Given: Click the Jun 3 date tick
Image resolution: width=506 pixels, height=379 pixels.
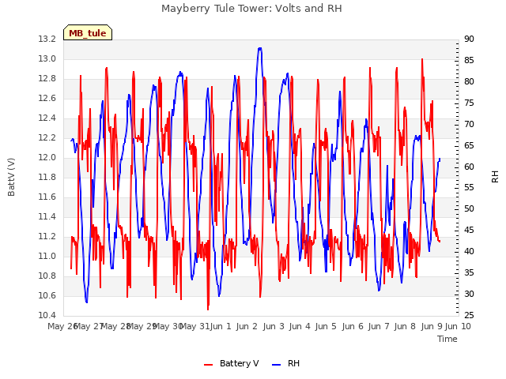Looking at the screenshot, I should (x=274, y=326).
